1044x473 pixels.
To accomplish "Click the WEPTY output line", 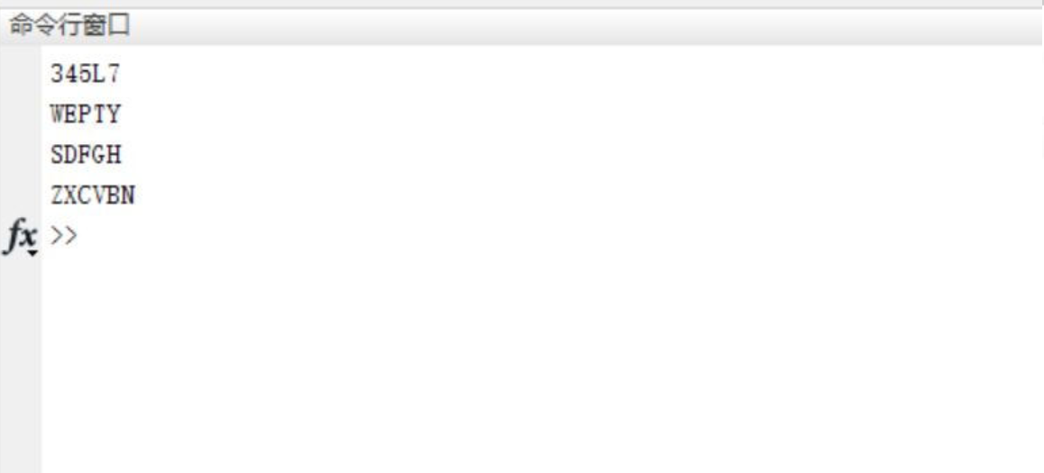I will 86,114.
